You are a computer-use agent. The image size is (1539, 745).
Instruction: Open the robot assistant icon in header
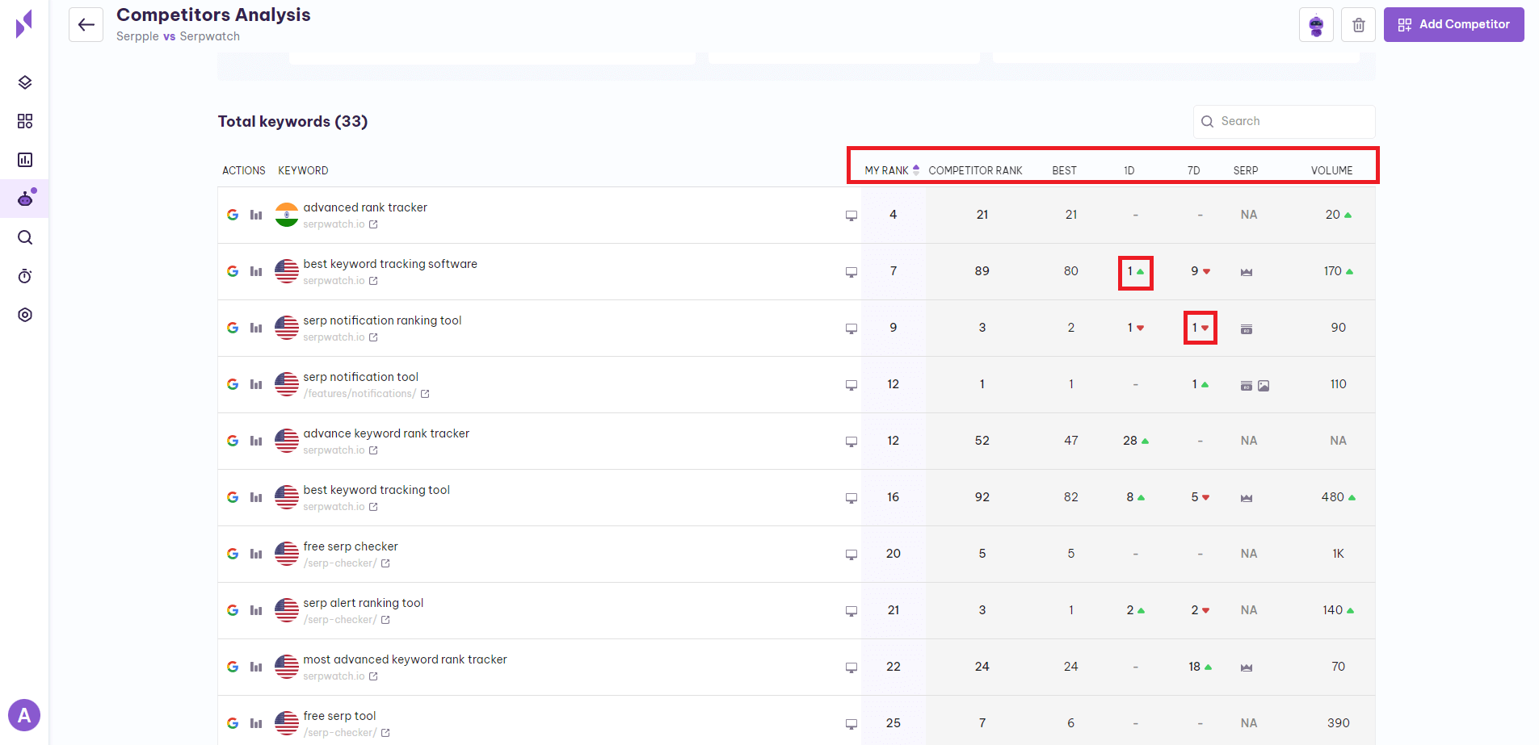click(1316, 25)
